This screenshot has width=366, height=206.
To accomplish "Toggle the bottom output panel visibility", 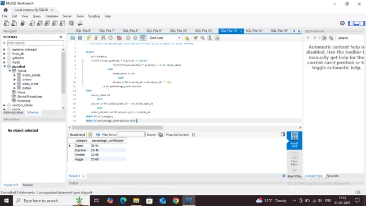I will 356,23.
